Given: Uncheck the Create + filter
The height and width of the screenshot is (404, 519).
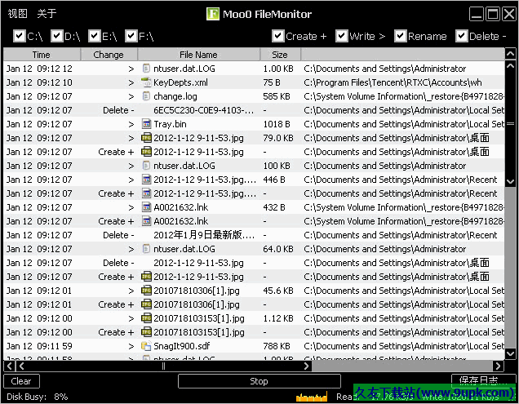Looking at the screenshot, I should [277, 36].
